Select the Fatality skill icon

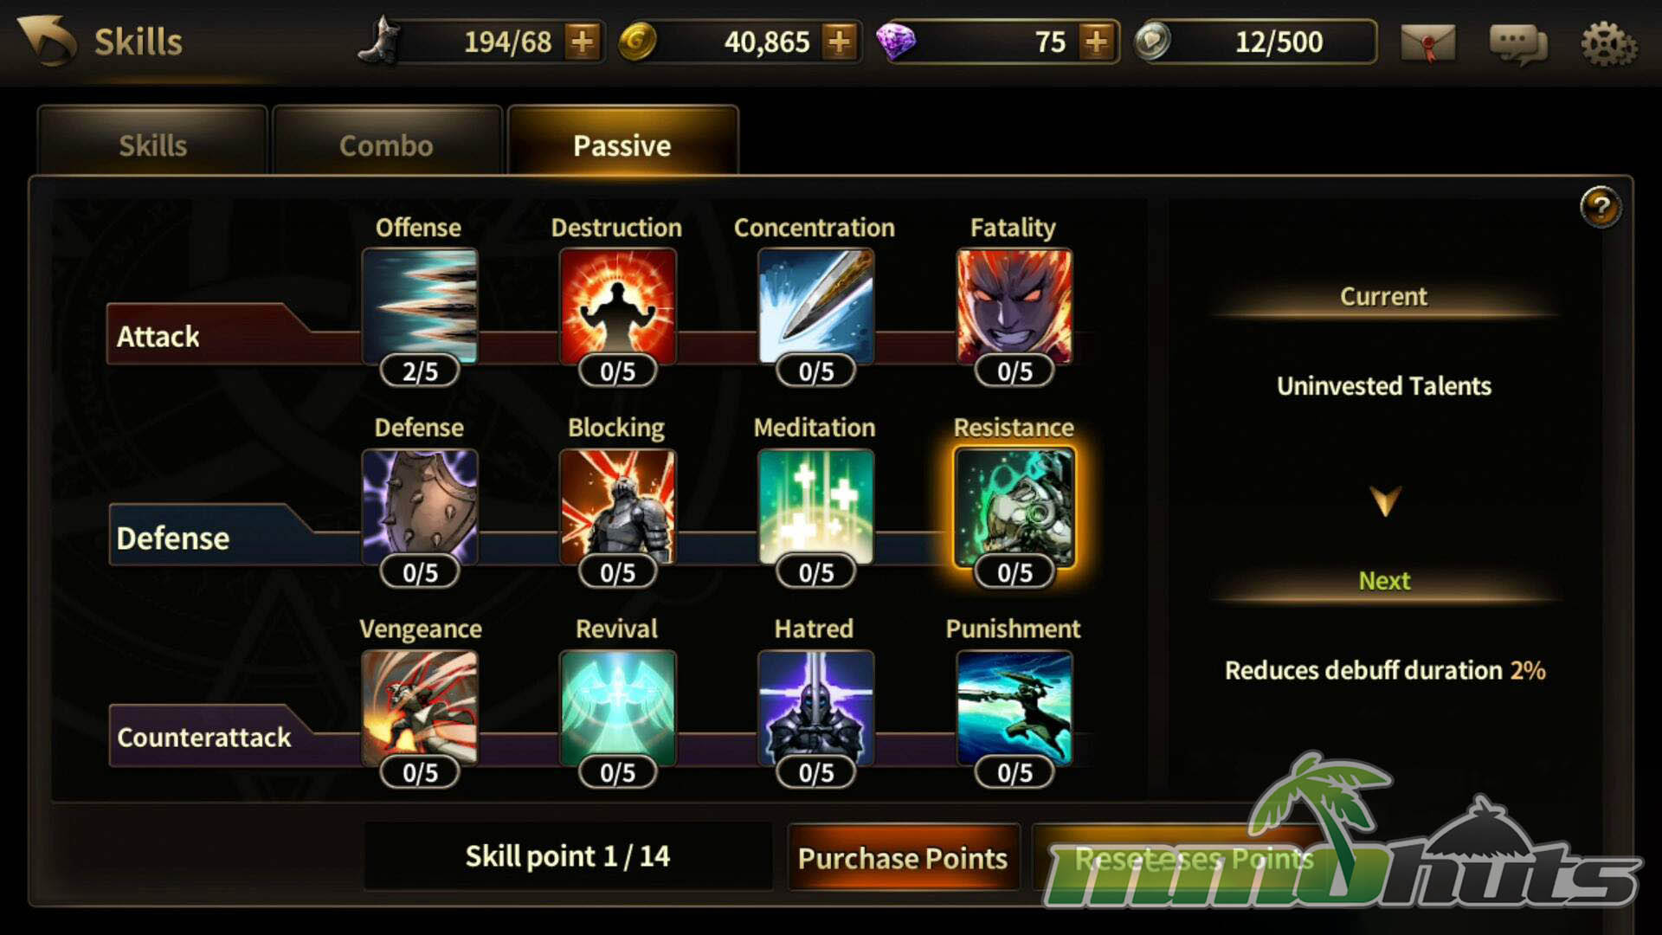[1015, 306]
